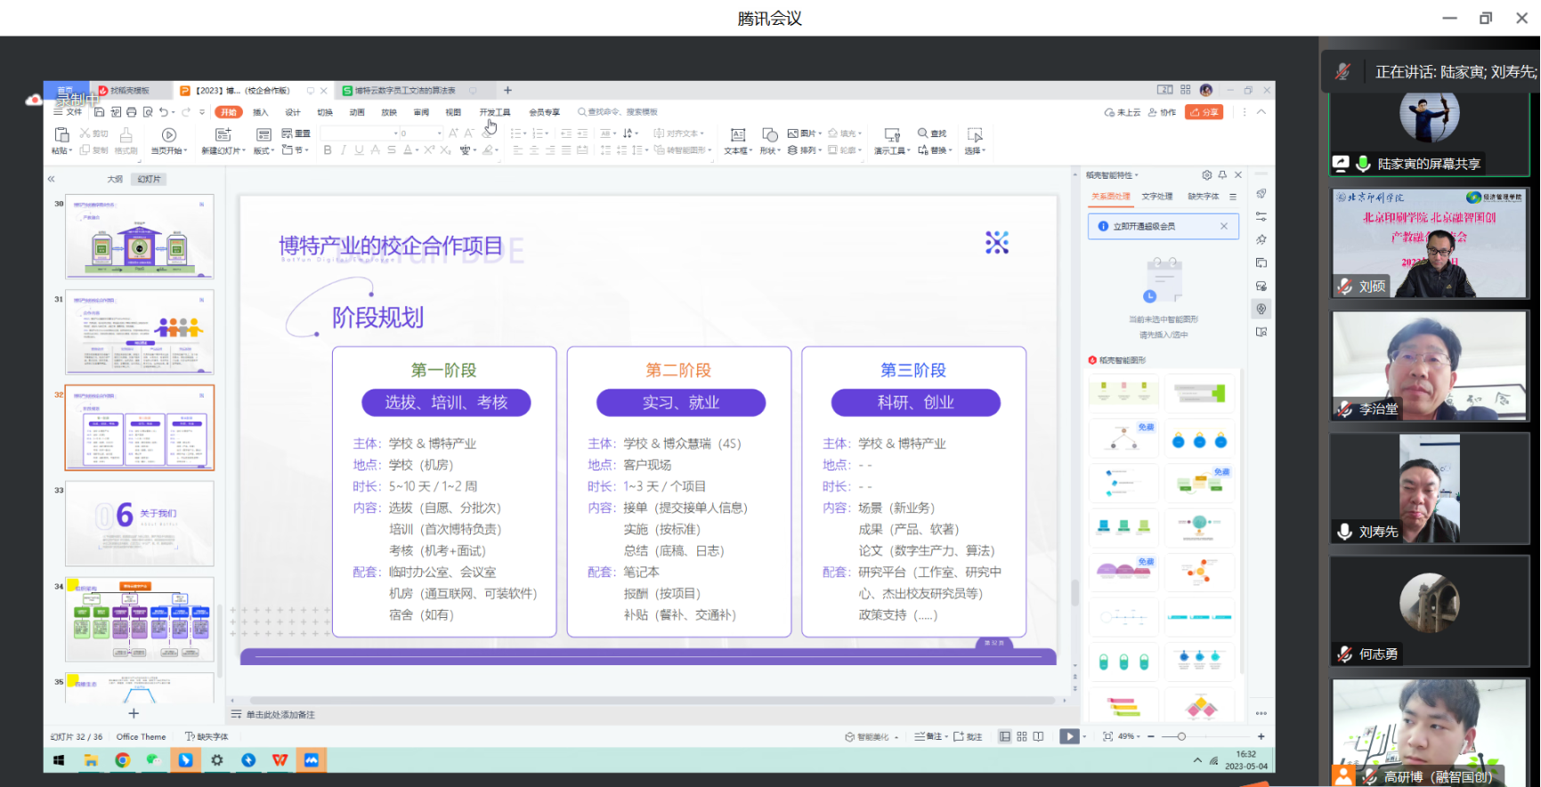1541x787 pixels.
Task: Close the smart features side panel
Action: pos(1238,175)
